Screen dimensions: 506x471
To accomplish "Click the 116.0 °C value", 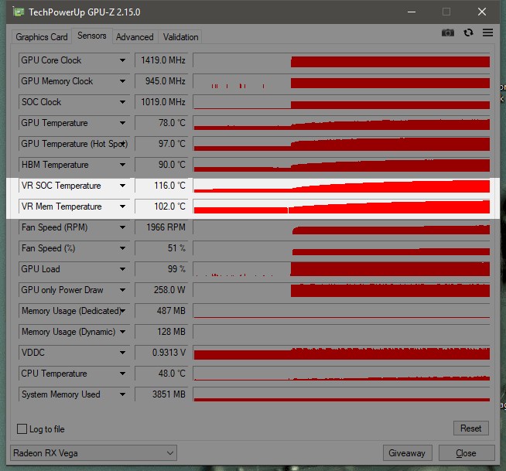I will tap(162, 186).
